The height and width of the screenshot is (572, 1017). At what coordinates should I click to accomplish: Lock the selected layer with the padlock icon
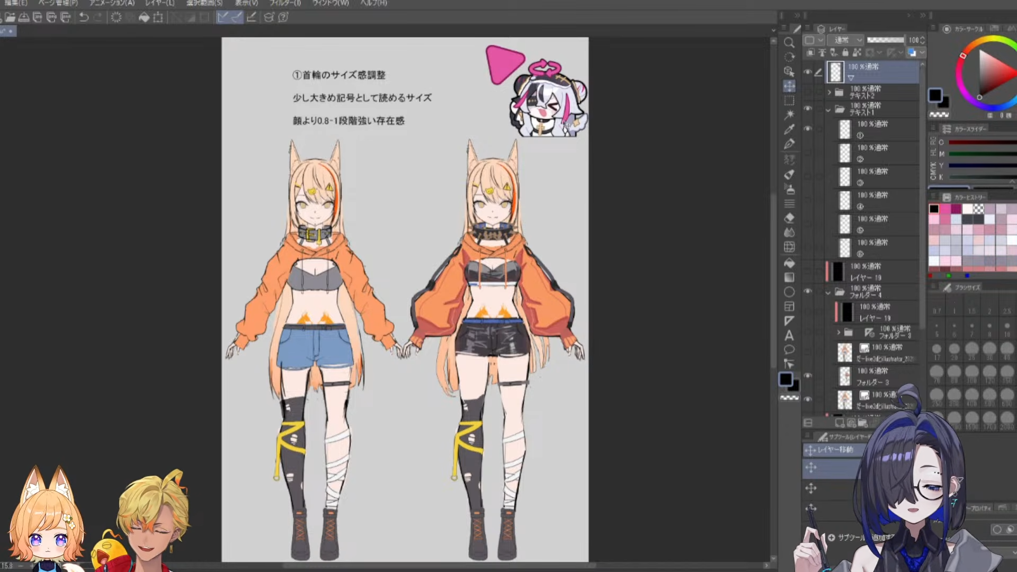tap(845, 52)
